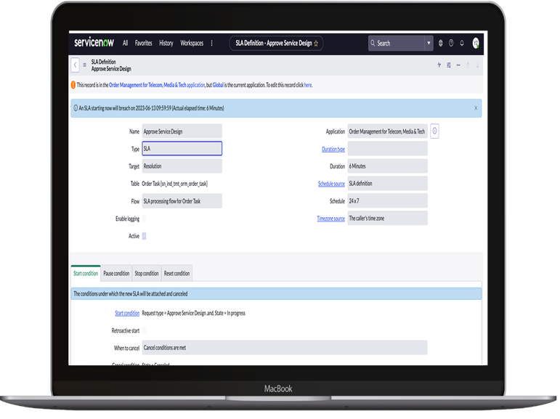This screenshot has height=419, width=560.
Task: Open personalize form settings icon
Action: (x=449, y=65)
